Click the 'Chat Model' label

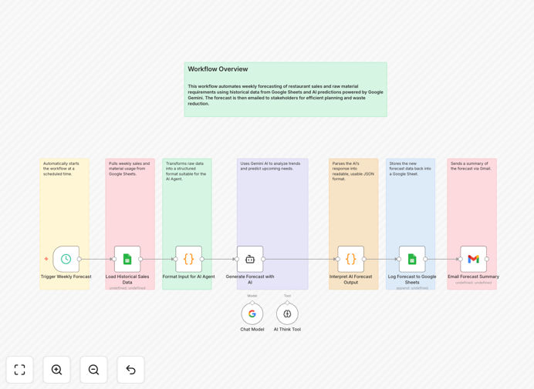click(x=252, y=330)
